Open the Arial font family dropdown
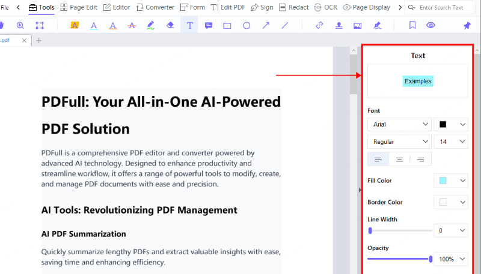This screenshot has width=481, height=274. (399, 124)
